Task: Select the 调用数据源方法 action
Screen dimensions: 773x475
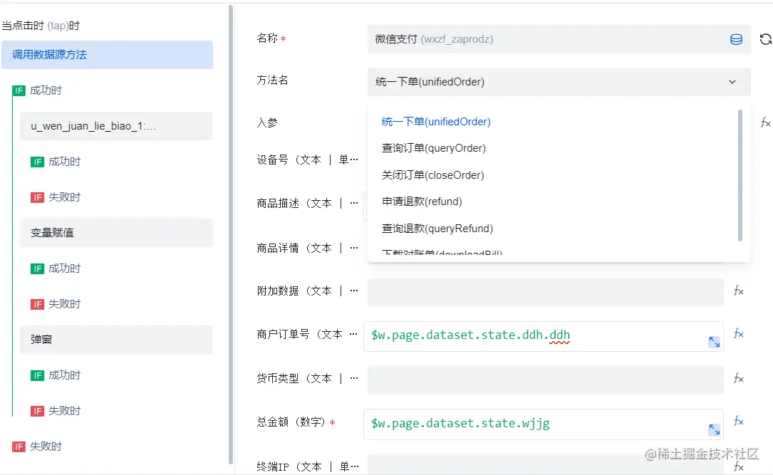Action: [x=107, y=55]
